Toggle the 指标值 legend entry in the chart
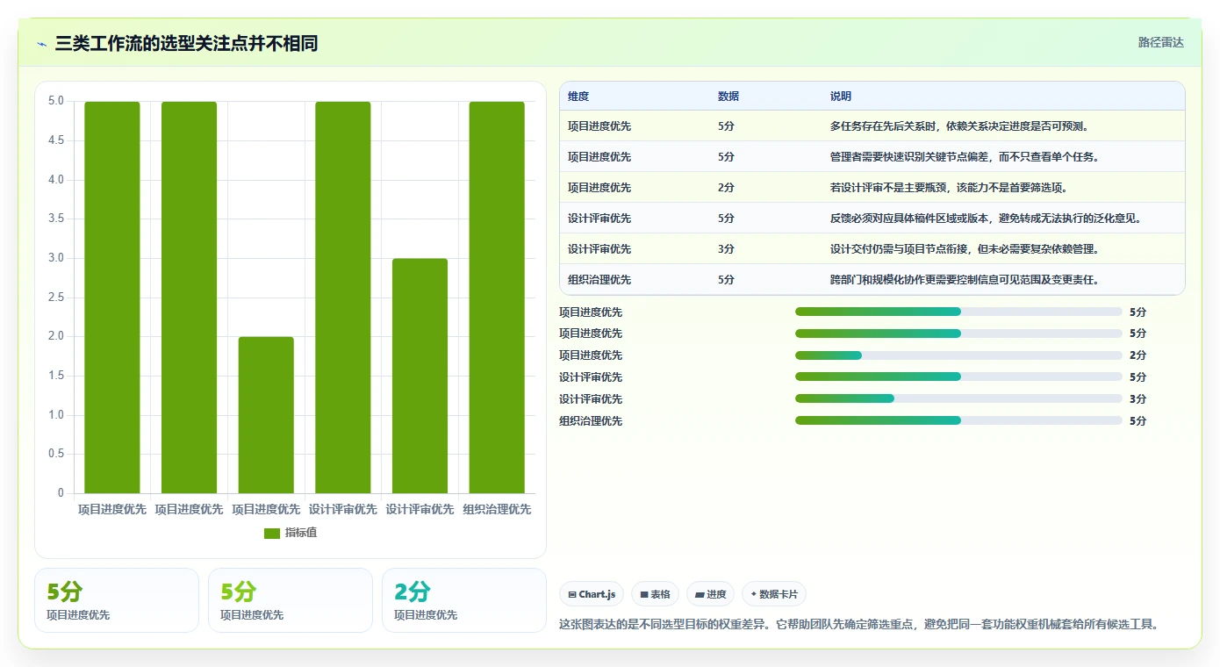 point(291,534)
